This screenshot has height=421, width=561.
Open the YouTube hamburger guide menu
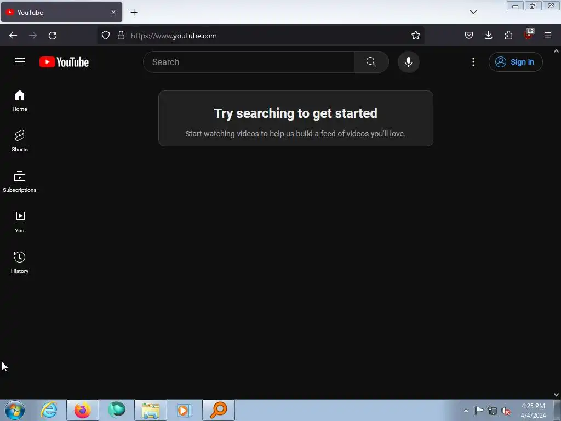pos(20,62)
